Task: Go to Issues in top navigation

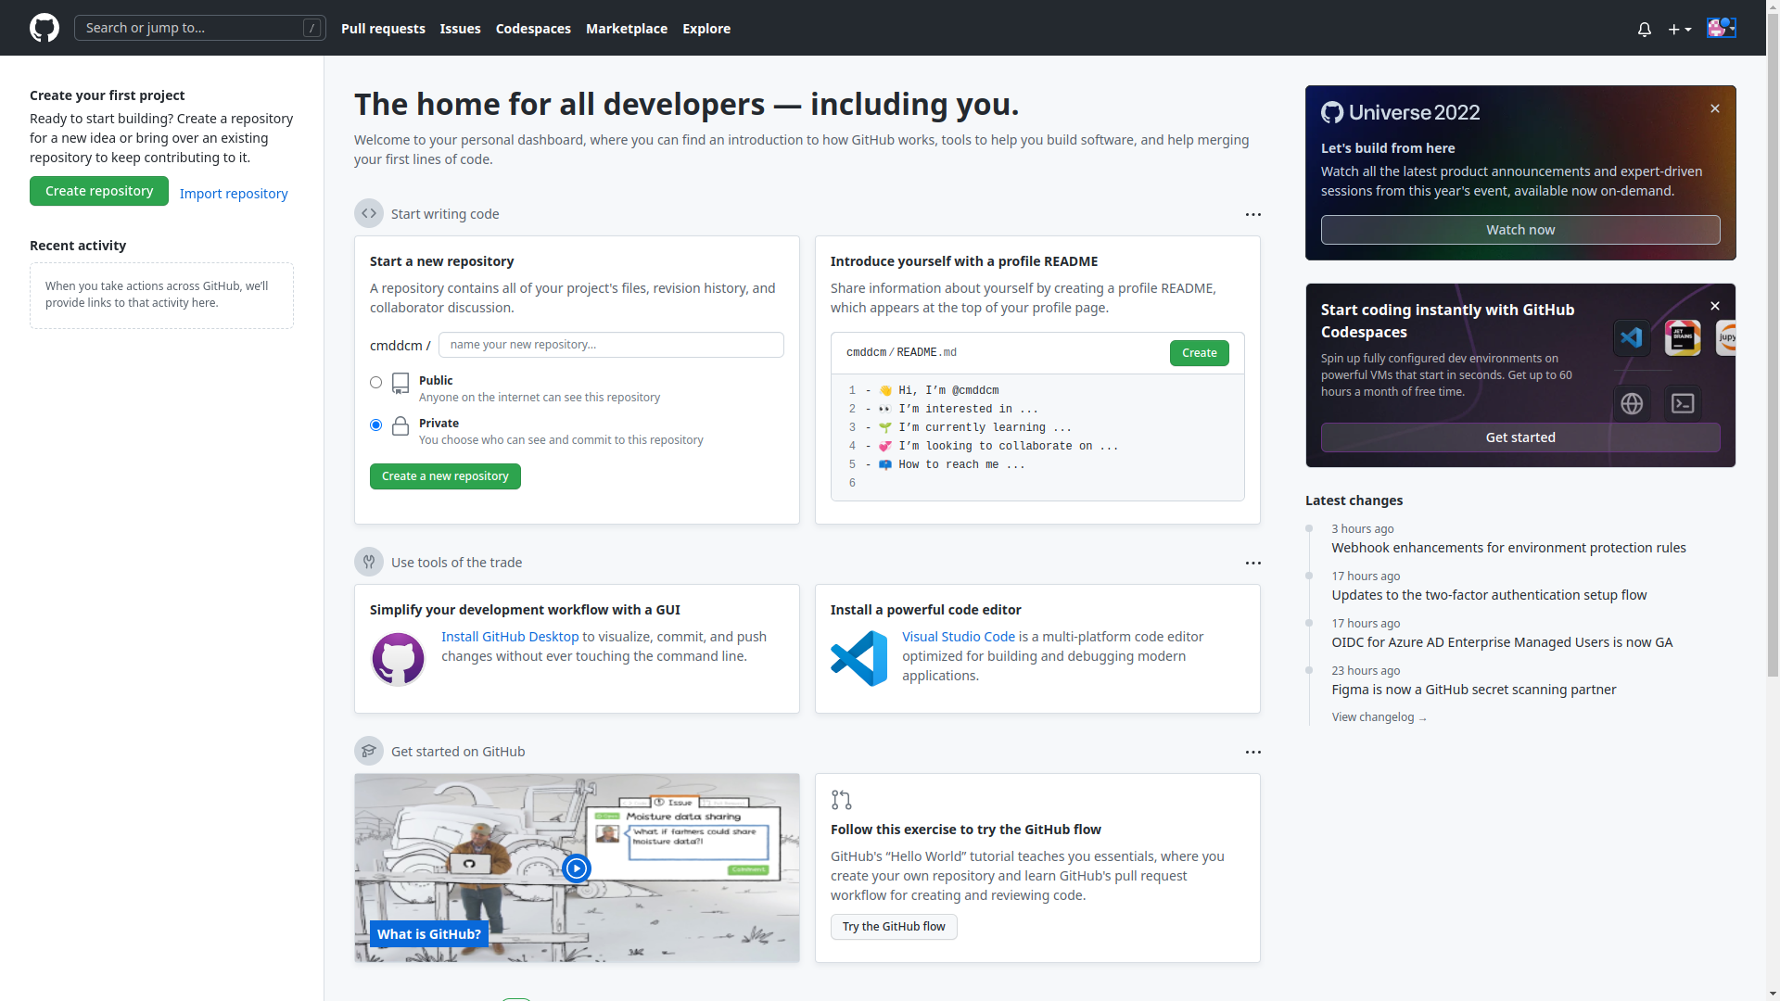Action: coord(460,29)
